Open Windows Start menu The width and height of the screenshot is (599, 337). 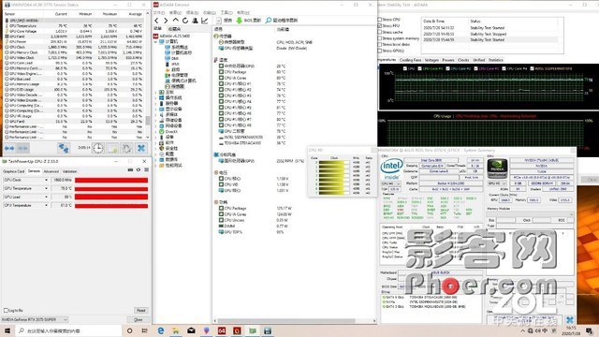(x=7, y=330)
